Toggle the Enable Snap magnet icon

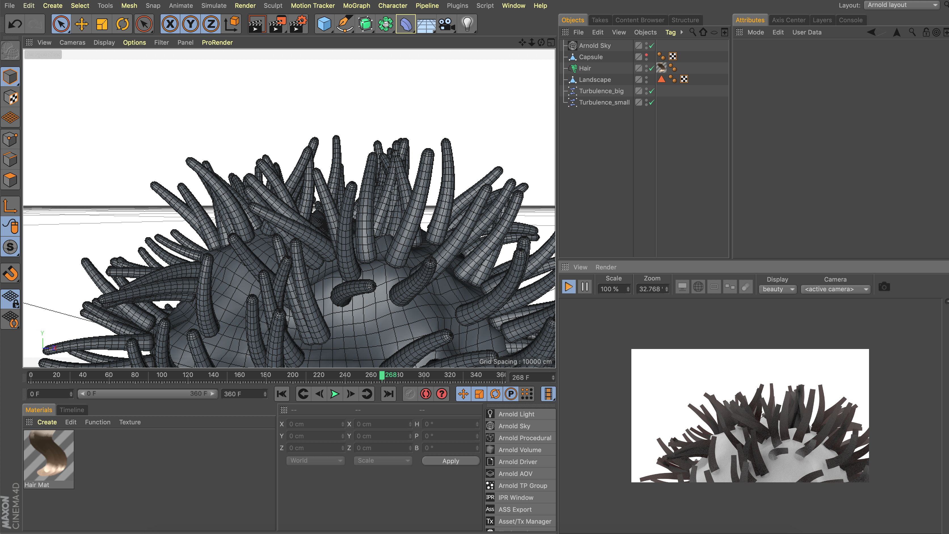click(10, 273)
